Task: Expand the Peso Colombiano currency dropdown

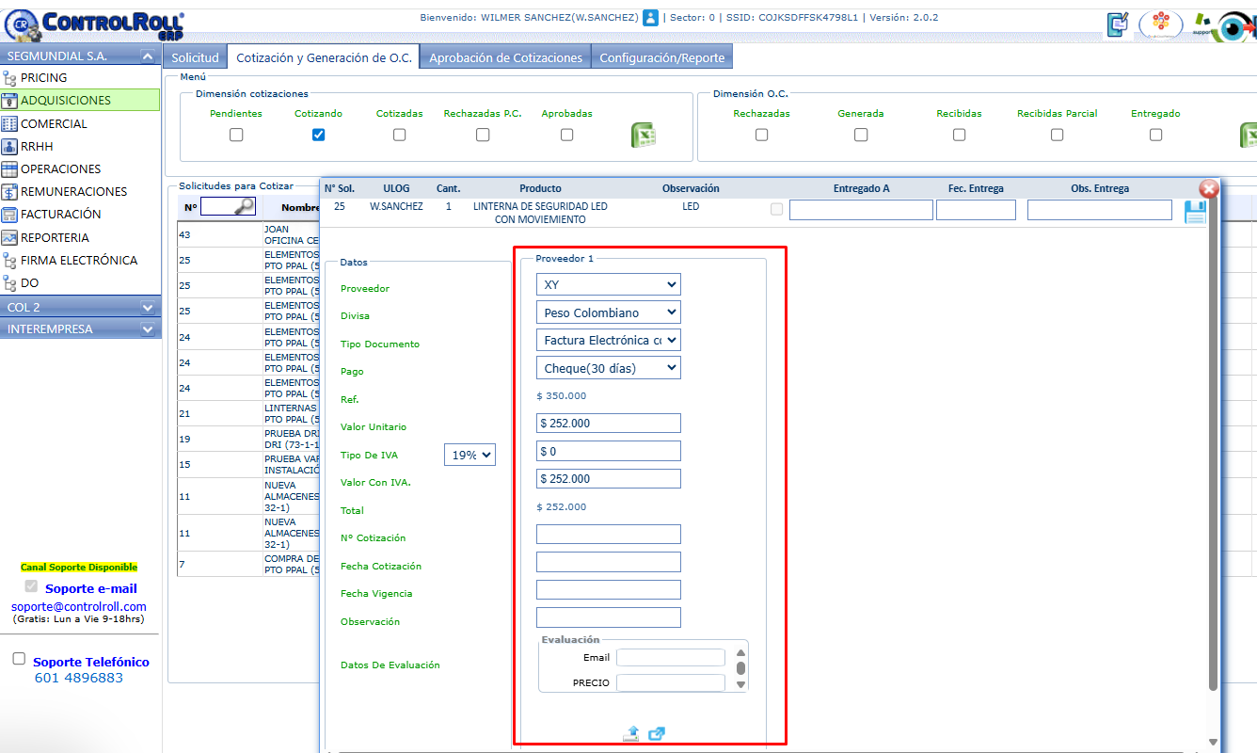Action: click(608, 312)
